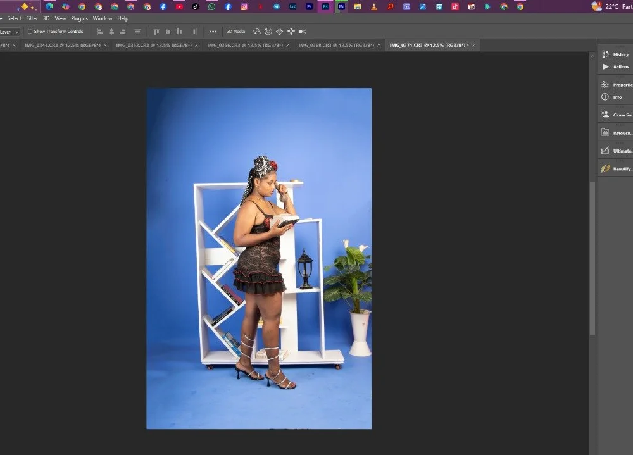Screen dimensions: 633x455
Task: Click the Align vertical centers icon
Action: point(168,32)
